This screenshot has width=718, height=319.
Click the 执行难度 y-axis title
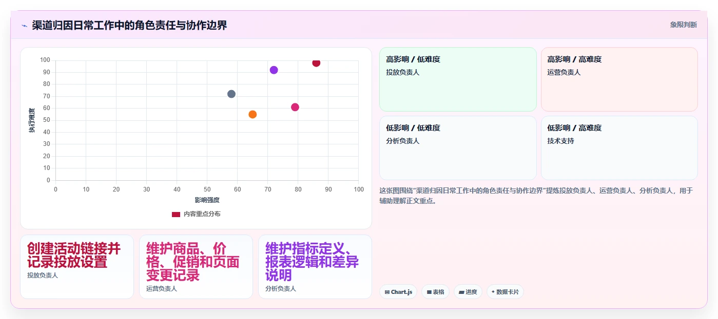32,120
